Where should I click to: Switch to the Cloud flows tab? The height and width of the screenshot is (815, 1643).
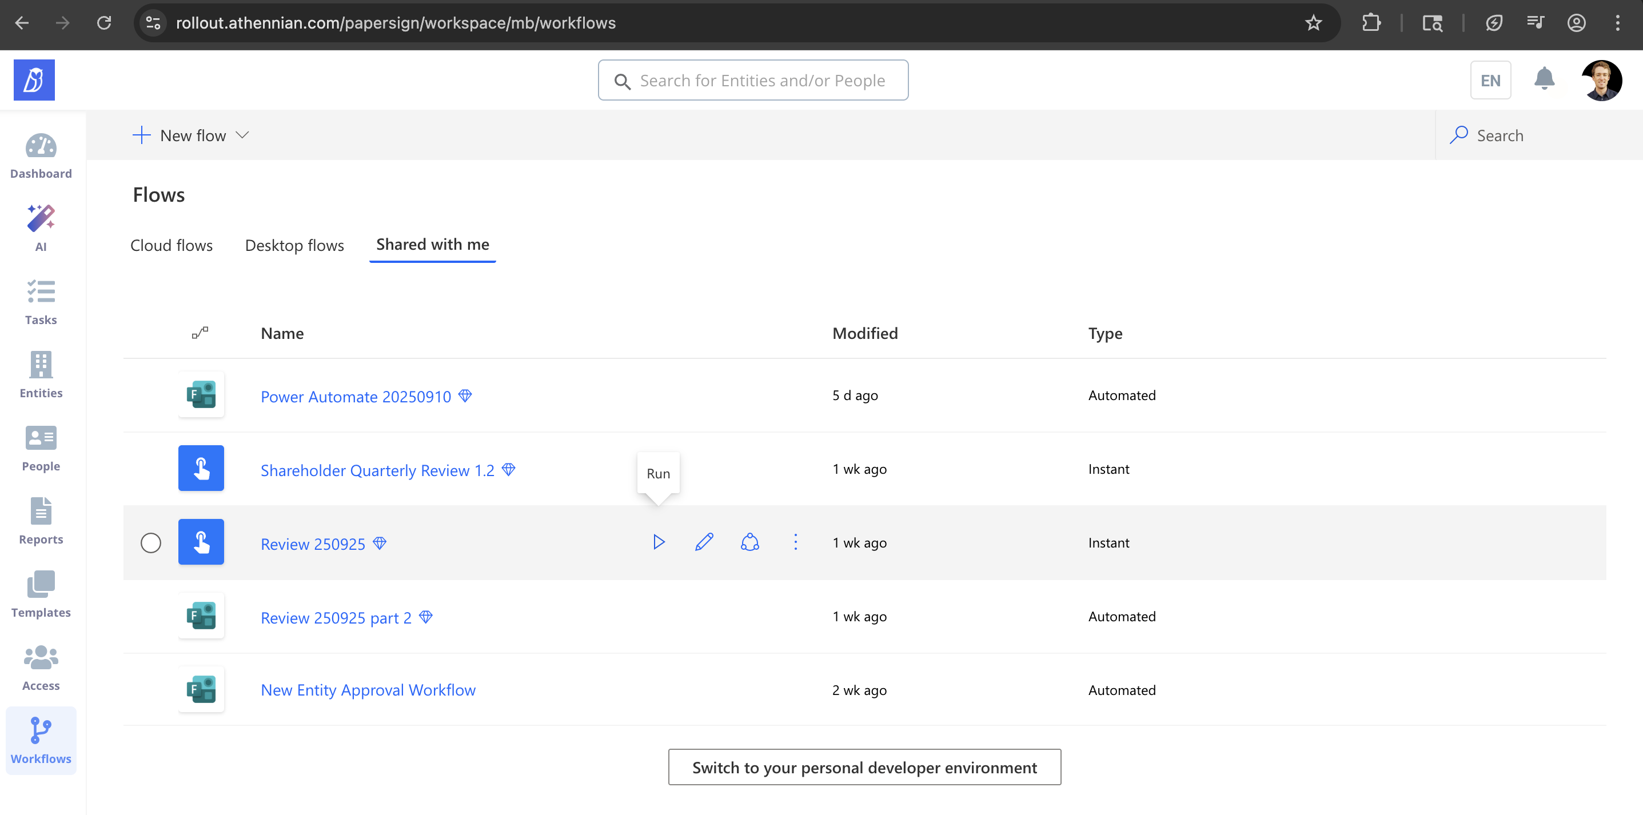[x=171, y=245]
